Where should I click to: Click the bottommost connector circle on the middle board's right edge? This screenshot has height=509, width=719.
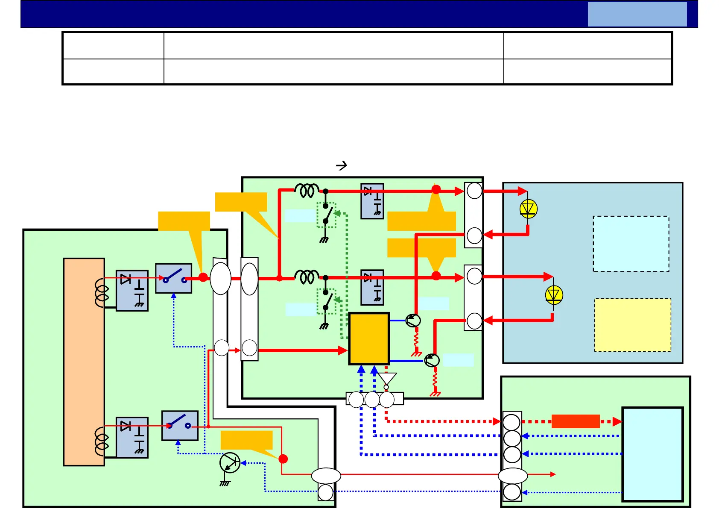(474, 321)
